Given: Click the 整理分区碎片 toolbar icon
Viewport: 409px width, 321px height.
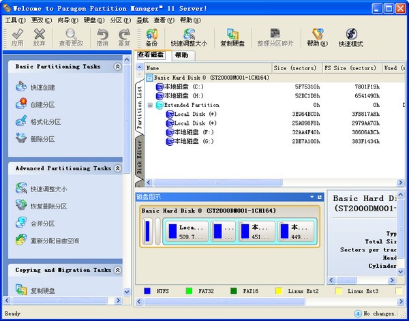Looking at the screenshot, I should (x=275, y=33).
